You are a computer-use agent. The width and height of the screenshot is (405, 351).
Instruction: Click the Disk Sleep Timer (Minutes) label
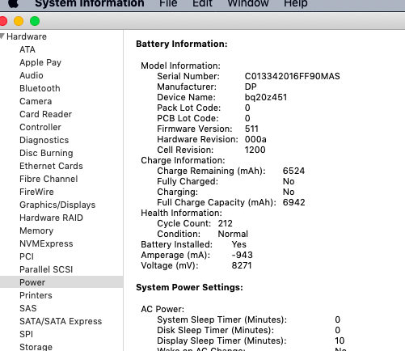215,330
